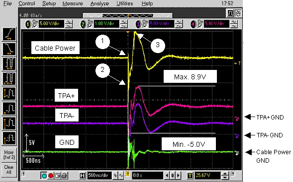The height and width of the screenshot is (182, 293).
Task: Click the 500 ns/div timebase field
Action: tap(99, 176)
